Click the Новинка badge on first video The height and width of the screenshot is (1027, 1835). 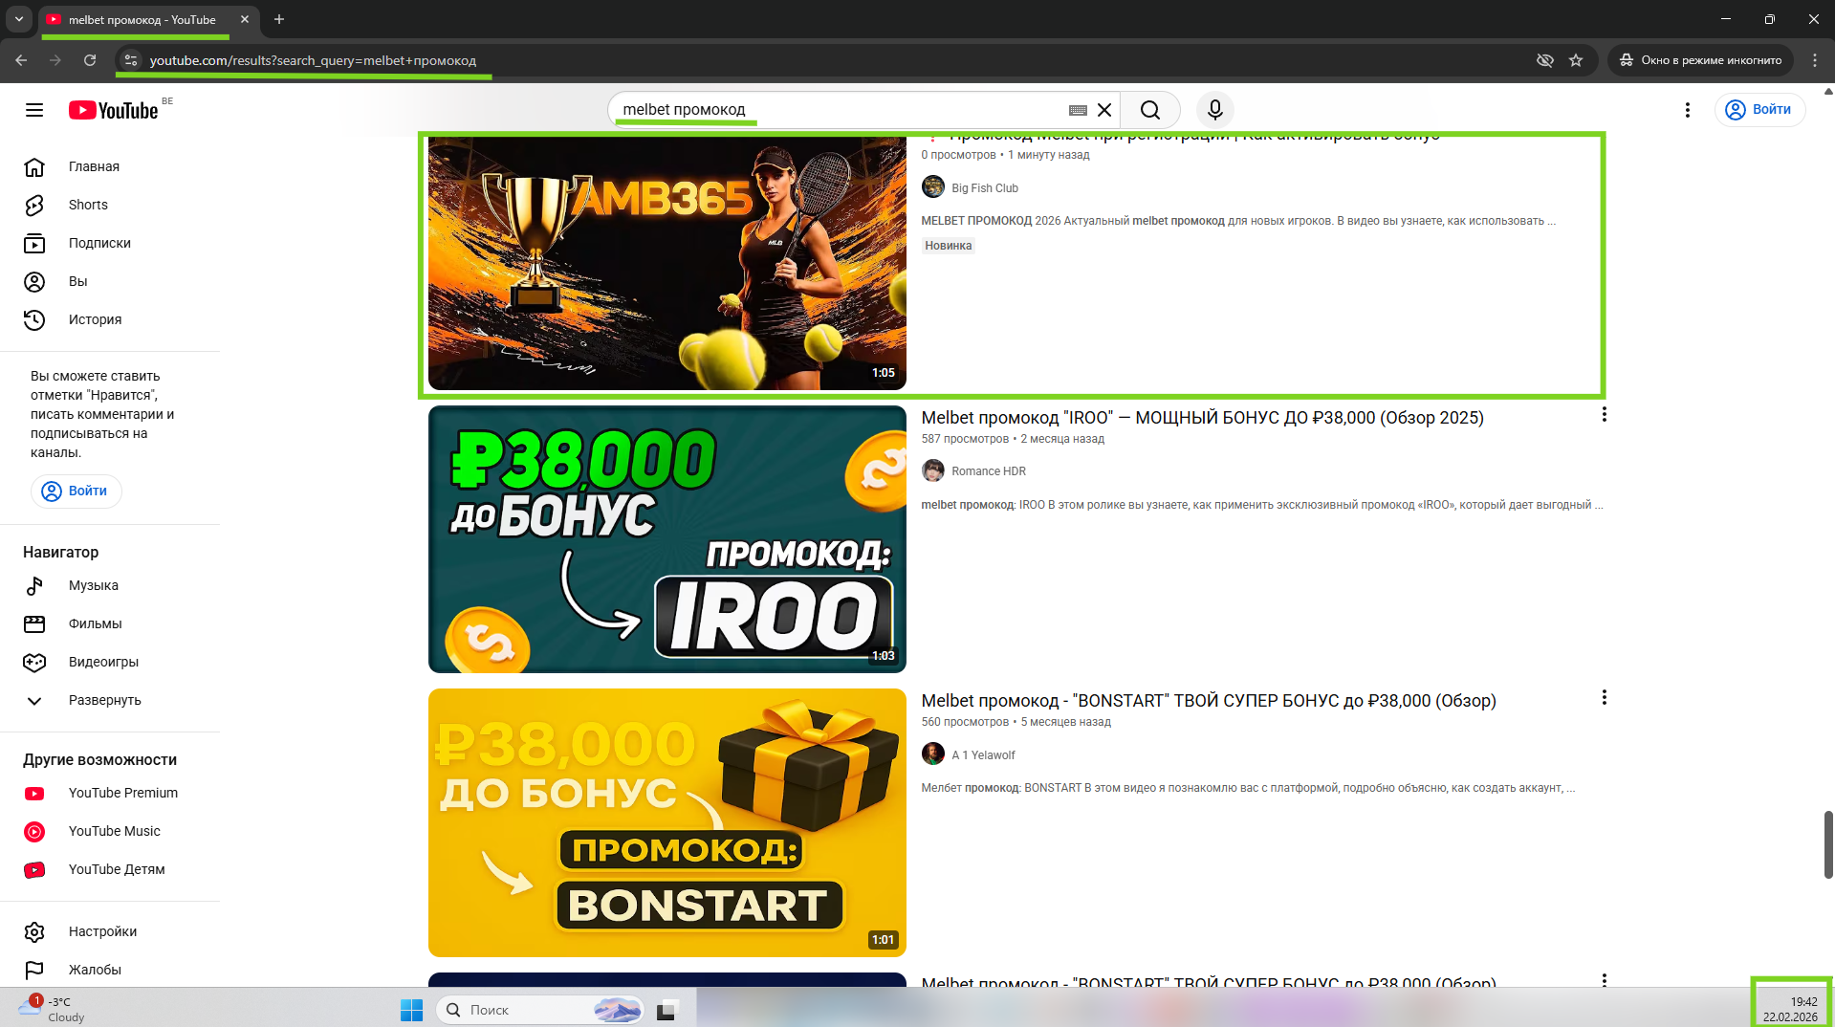pos(949,246)
